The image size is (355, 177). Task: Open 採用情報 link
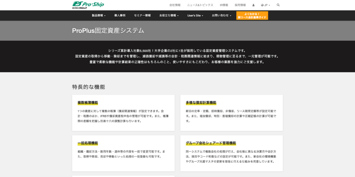coord(240,5)
